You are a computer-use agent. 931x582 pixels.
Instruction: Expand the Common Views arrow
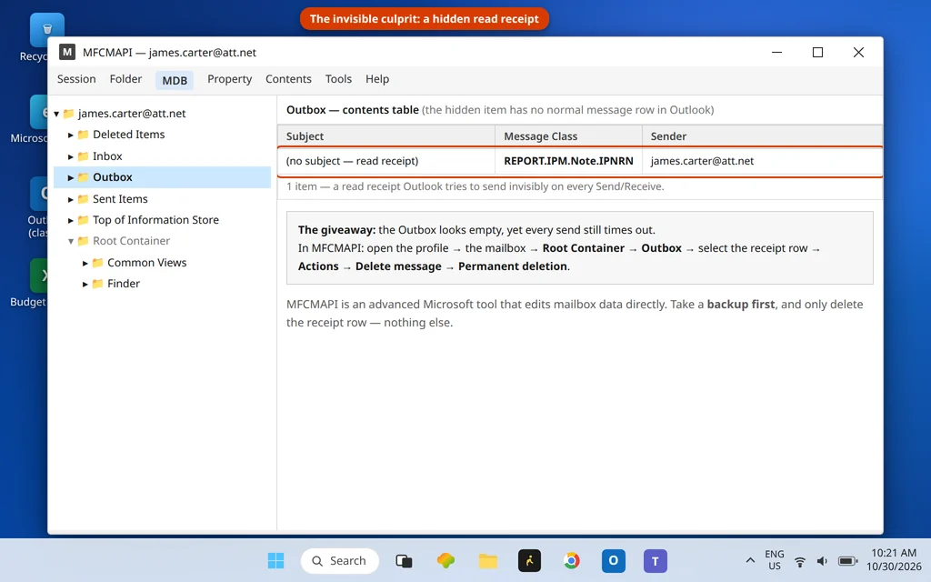click(85, 263)
